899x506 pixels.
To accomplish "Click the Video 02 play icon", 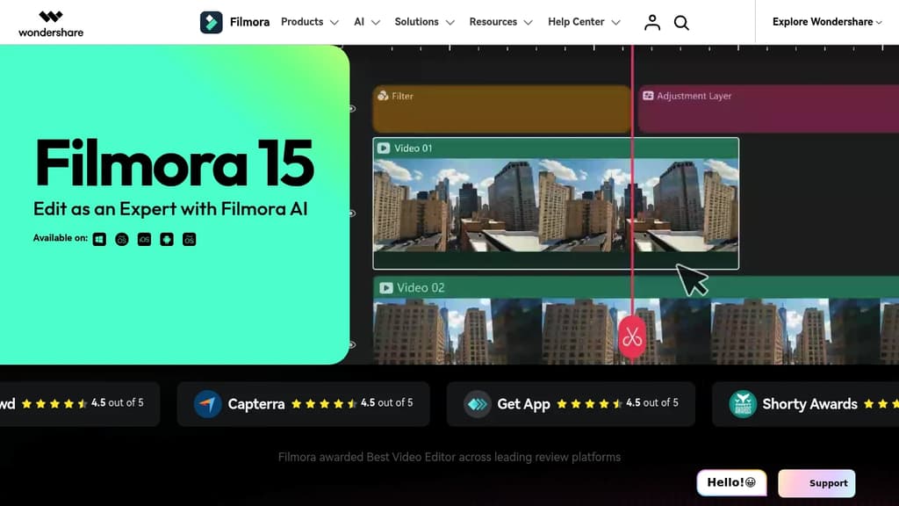I will tap(386, 287).
